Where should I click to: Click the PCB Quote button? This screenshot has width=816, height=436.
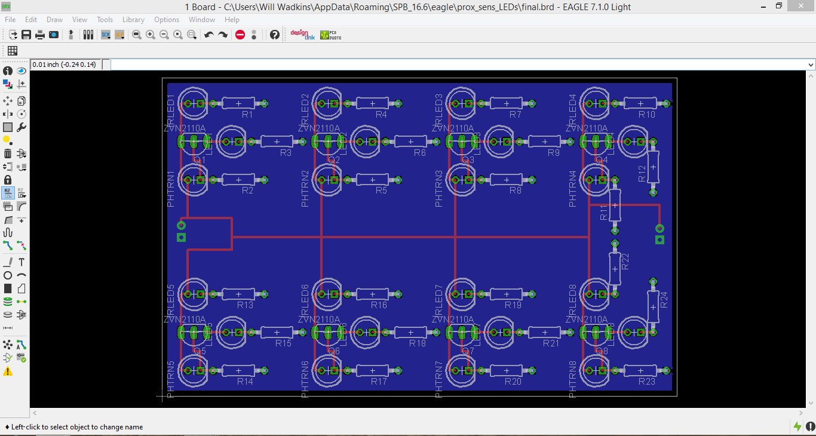pyautogui.click(x=330, y=34)
